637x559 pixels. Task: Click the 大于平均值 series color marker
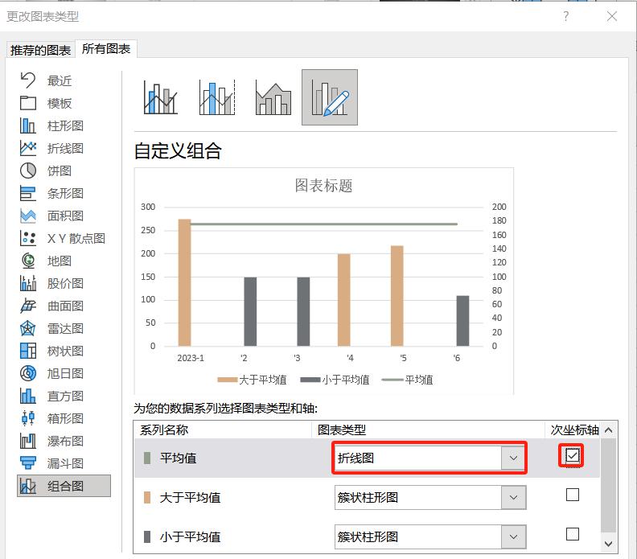147,497
